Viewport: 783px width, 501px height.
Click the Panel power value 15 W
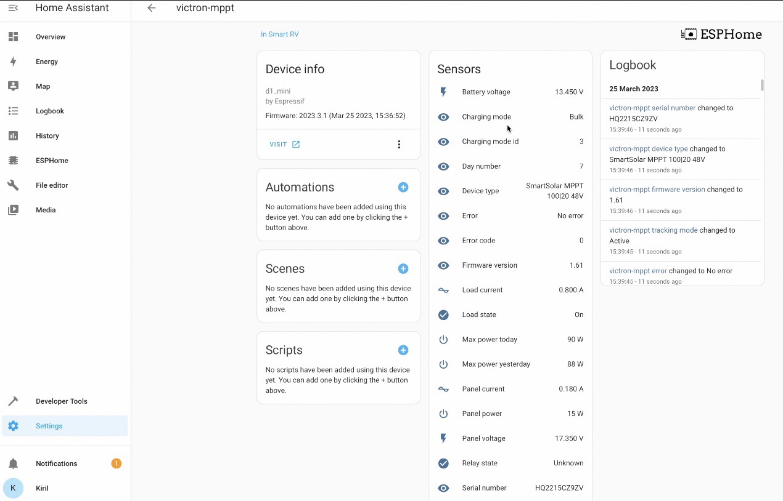point(575,414)
